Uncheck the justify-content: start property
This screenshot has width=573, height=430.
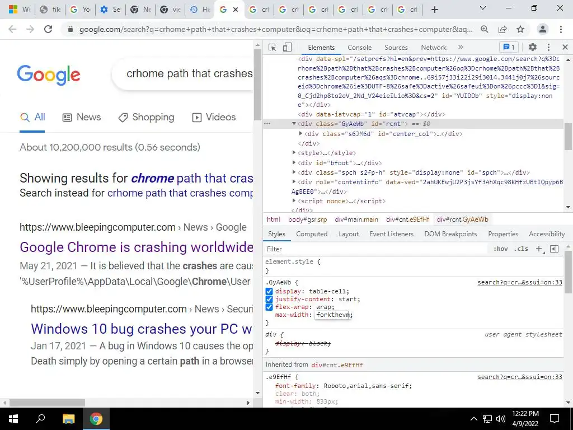point(269,299)
